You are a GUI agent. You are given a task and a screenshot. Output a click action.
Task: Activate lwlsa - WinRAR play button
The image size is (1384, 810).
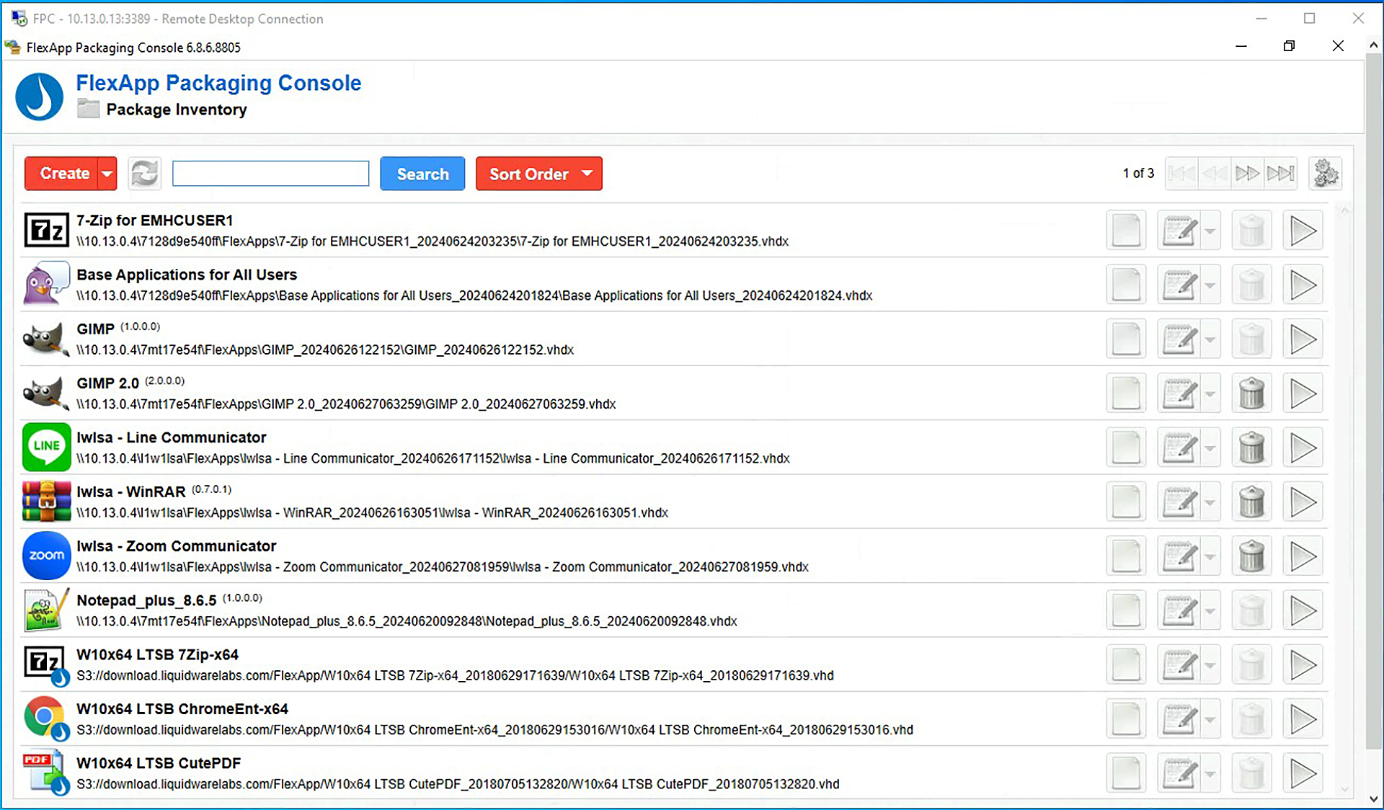pos(1303,502)
